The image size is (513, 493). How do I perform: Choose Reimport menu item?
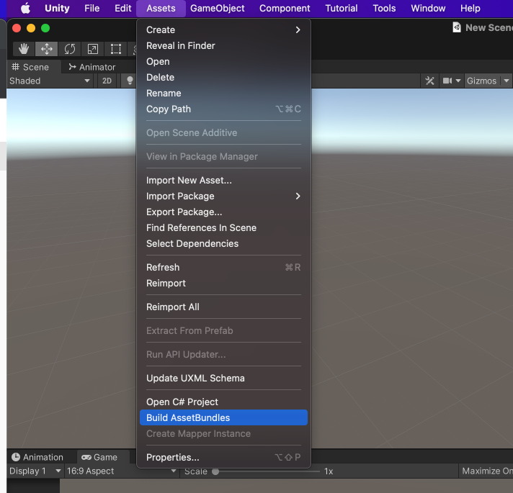(x=223, y=284)
